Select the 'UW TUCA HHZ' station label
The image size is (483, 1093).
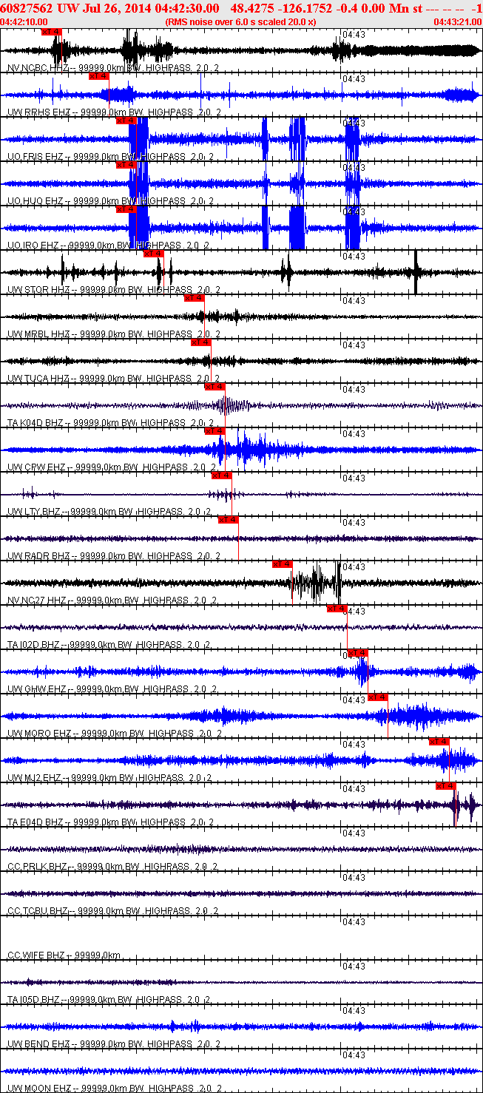coord(38,379)
